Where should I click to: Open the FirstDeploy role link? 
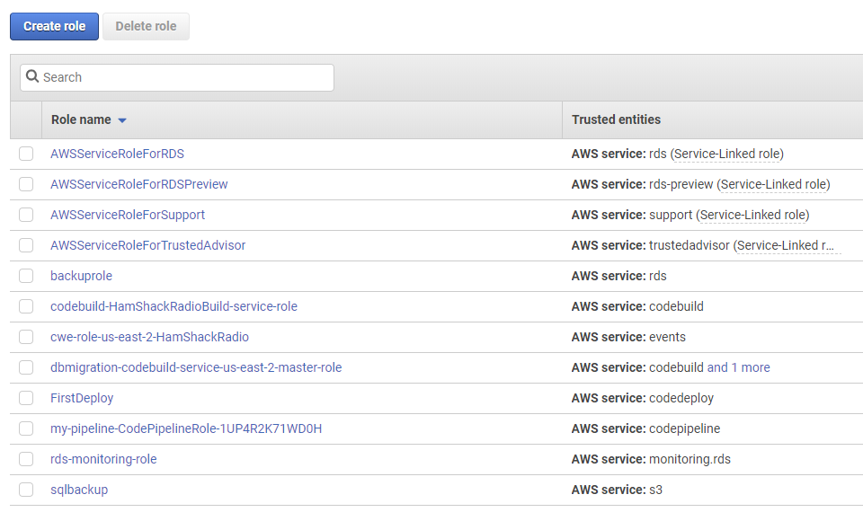click(82, 398)
